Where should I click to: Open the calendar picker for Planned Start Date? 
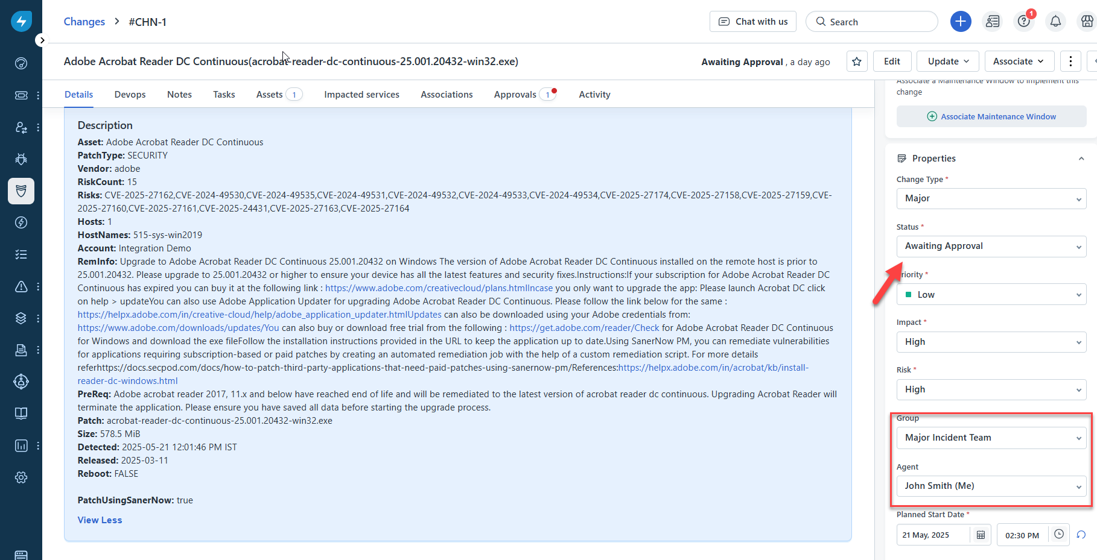[981, 535]
